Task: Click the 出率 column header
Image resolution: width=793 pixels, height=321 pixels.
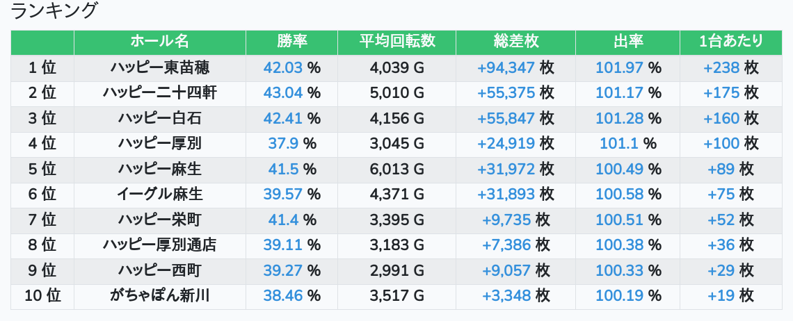Action: (x=628, y=42)
